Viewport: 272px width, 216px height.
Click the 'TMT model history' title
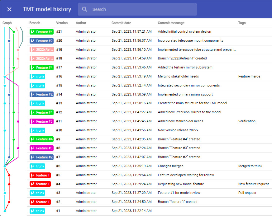pos(47,9)
